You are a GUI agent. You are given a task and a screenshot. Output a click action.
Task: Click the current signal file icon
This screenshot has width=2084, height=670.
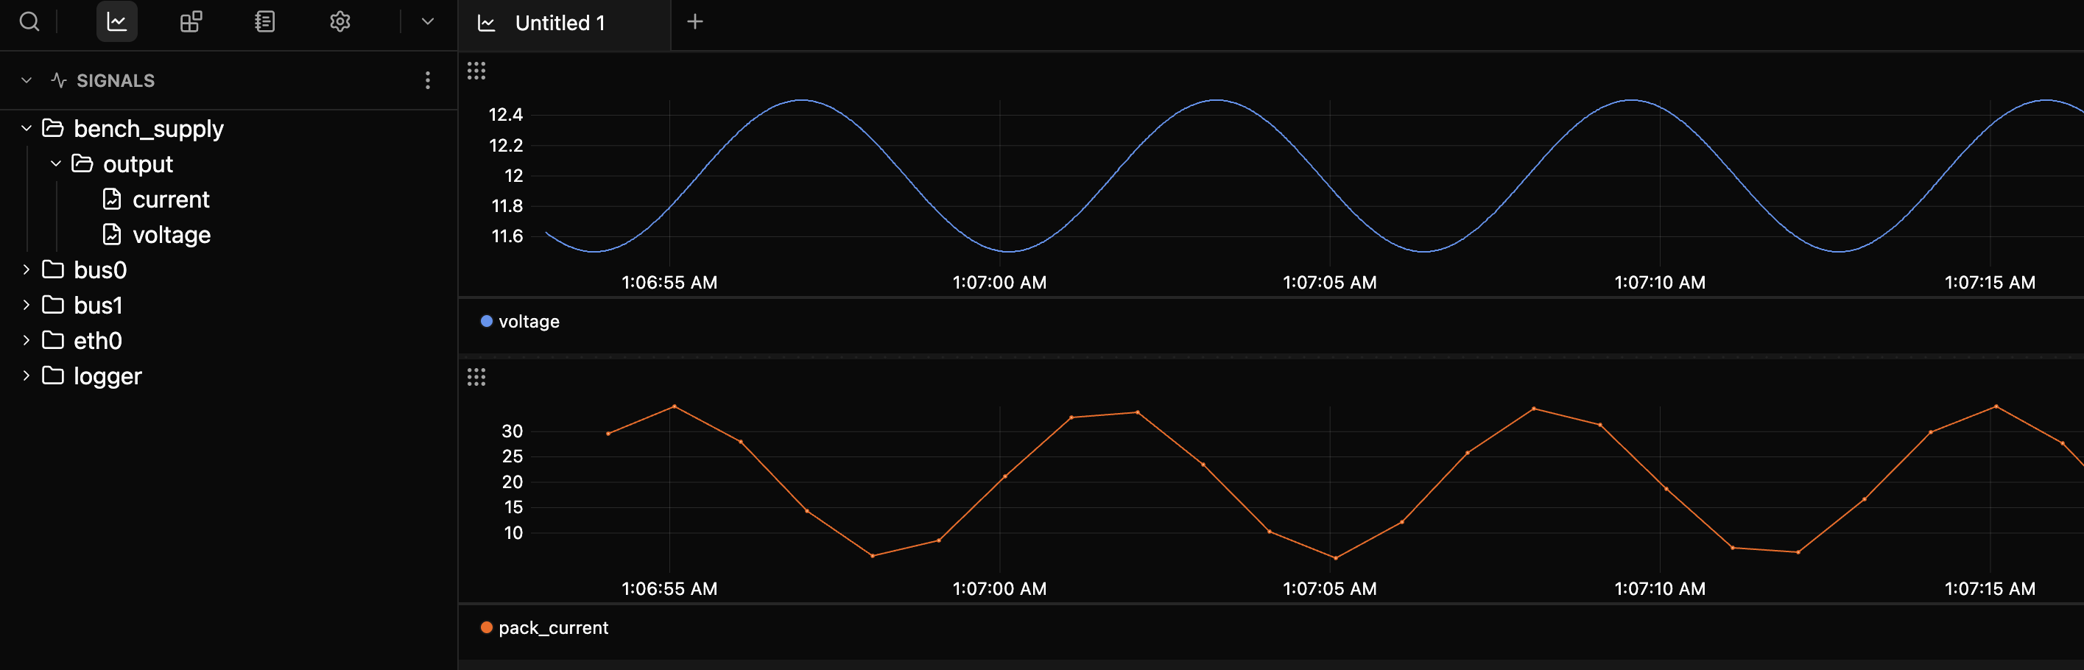point(112,199)
